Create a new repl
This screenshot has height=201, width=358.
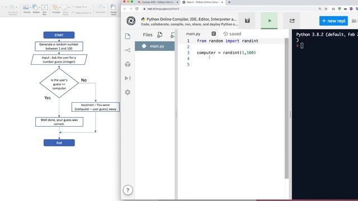(333, 21)
